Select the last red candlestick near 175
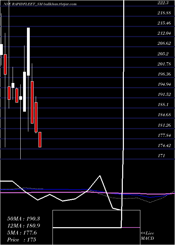175x245 pixels. pos(40,140)
